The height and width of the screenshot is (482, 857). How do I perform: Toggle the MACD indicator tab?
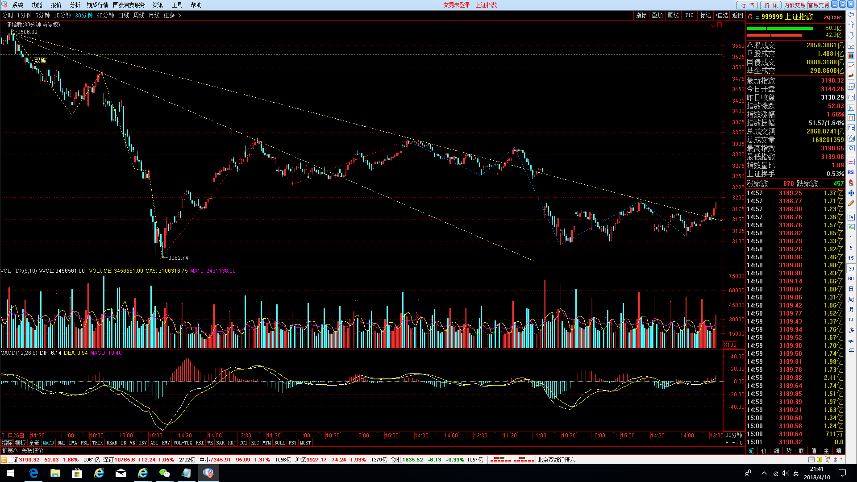click(48, 443)
